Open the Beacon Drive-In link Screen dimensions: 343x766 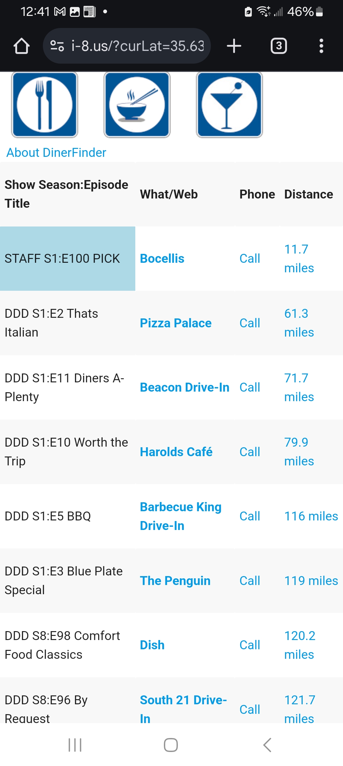pos(185,387)
